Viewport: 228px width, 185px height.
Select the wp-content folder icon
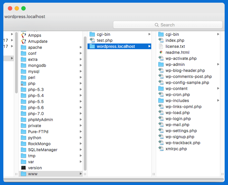coord(161,88)
